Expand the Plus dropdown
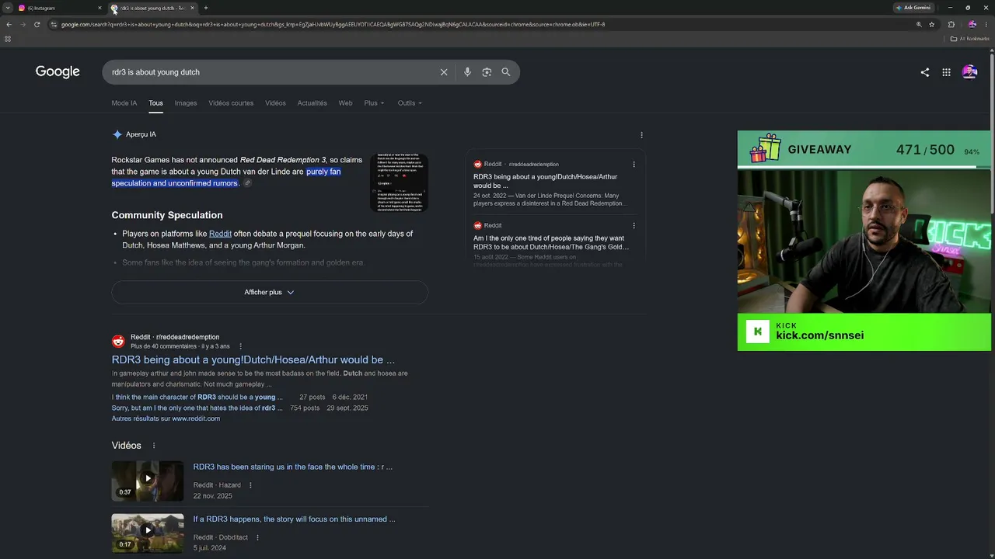 coord(374,103)
